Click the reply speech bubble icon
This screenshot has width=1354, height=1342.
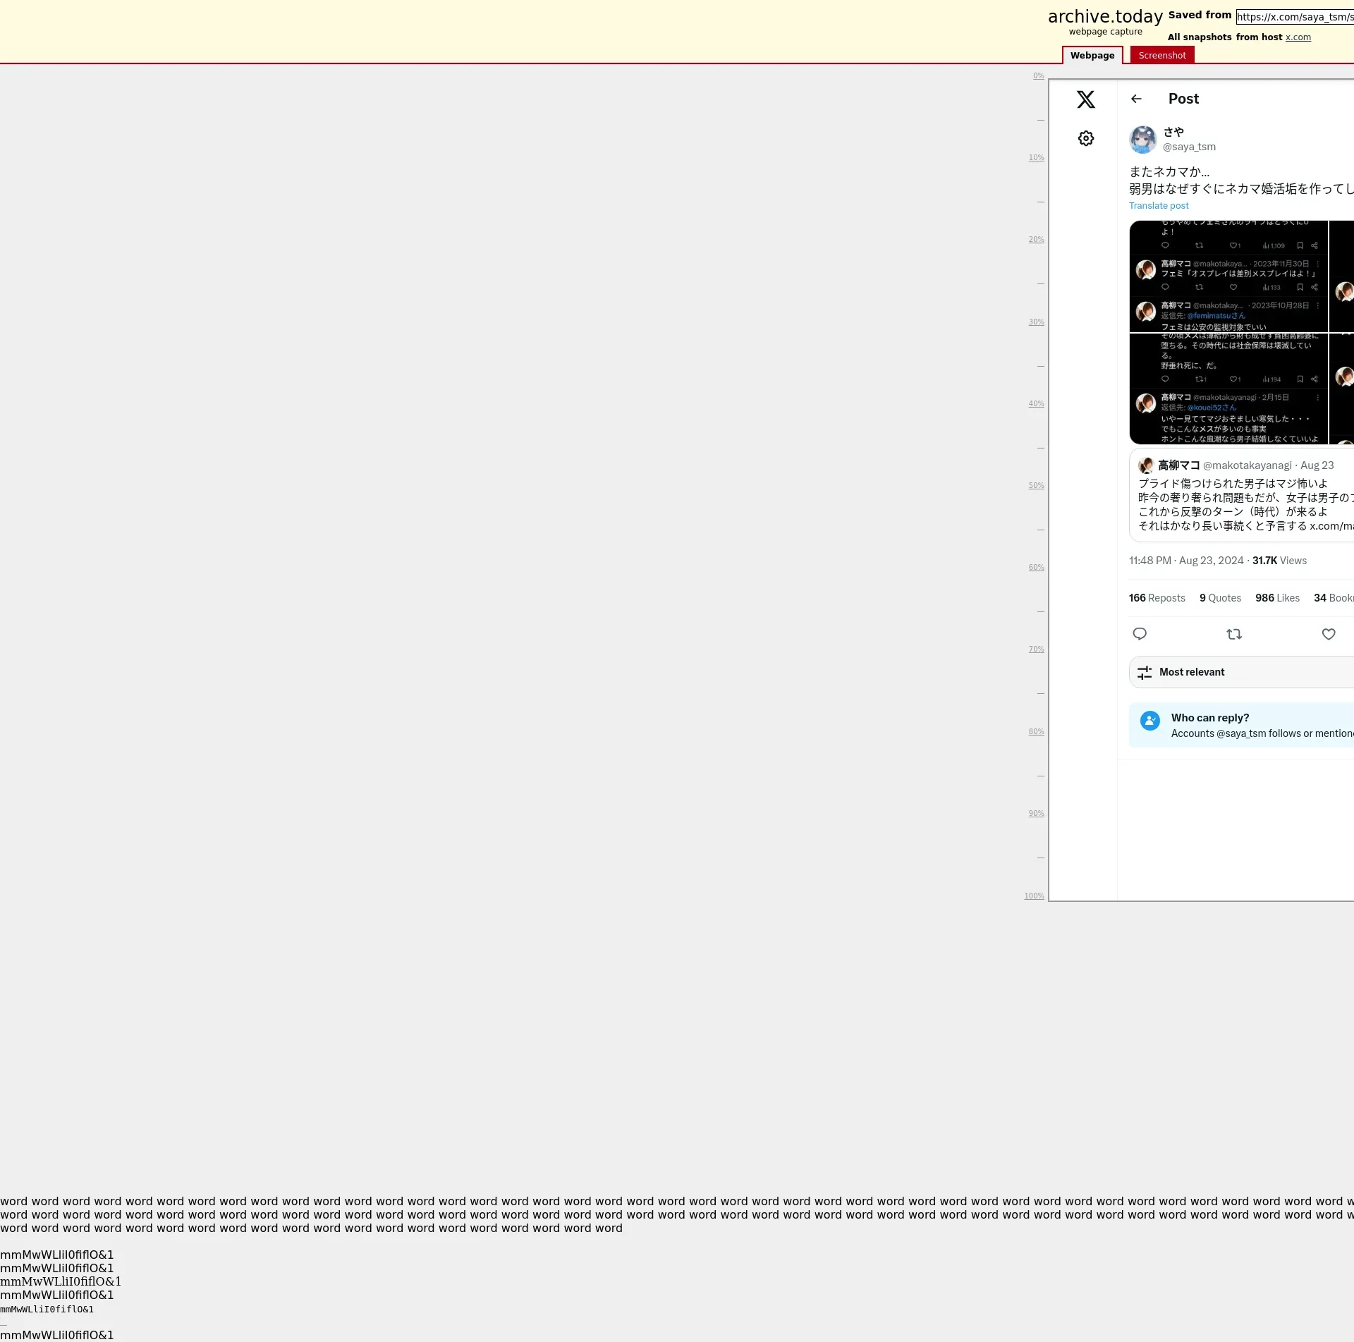(x=1139, y=634)
